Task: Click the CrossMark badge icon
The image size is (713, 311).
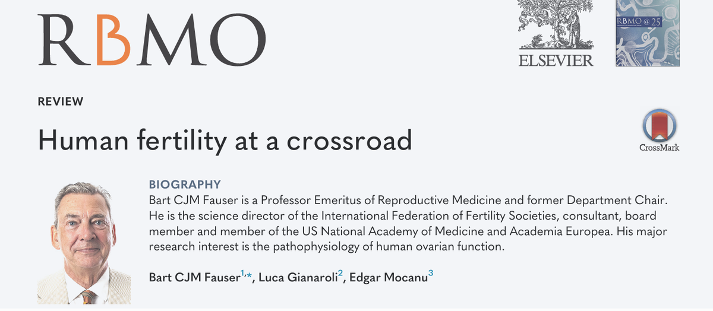Action: point(660,126)
